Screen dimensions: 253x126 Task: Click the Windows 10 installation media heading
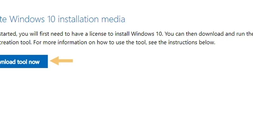(62, 19)
